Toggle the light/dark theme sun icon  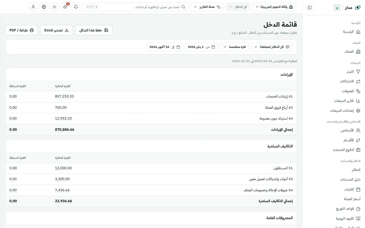click(54, 7)
